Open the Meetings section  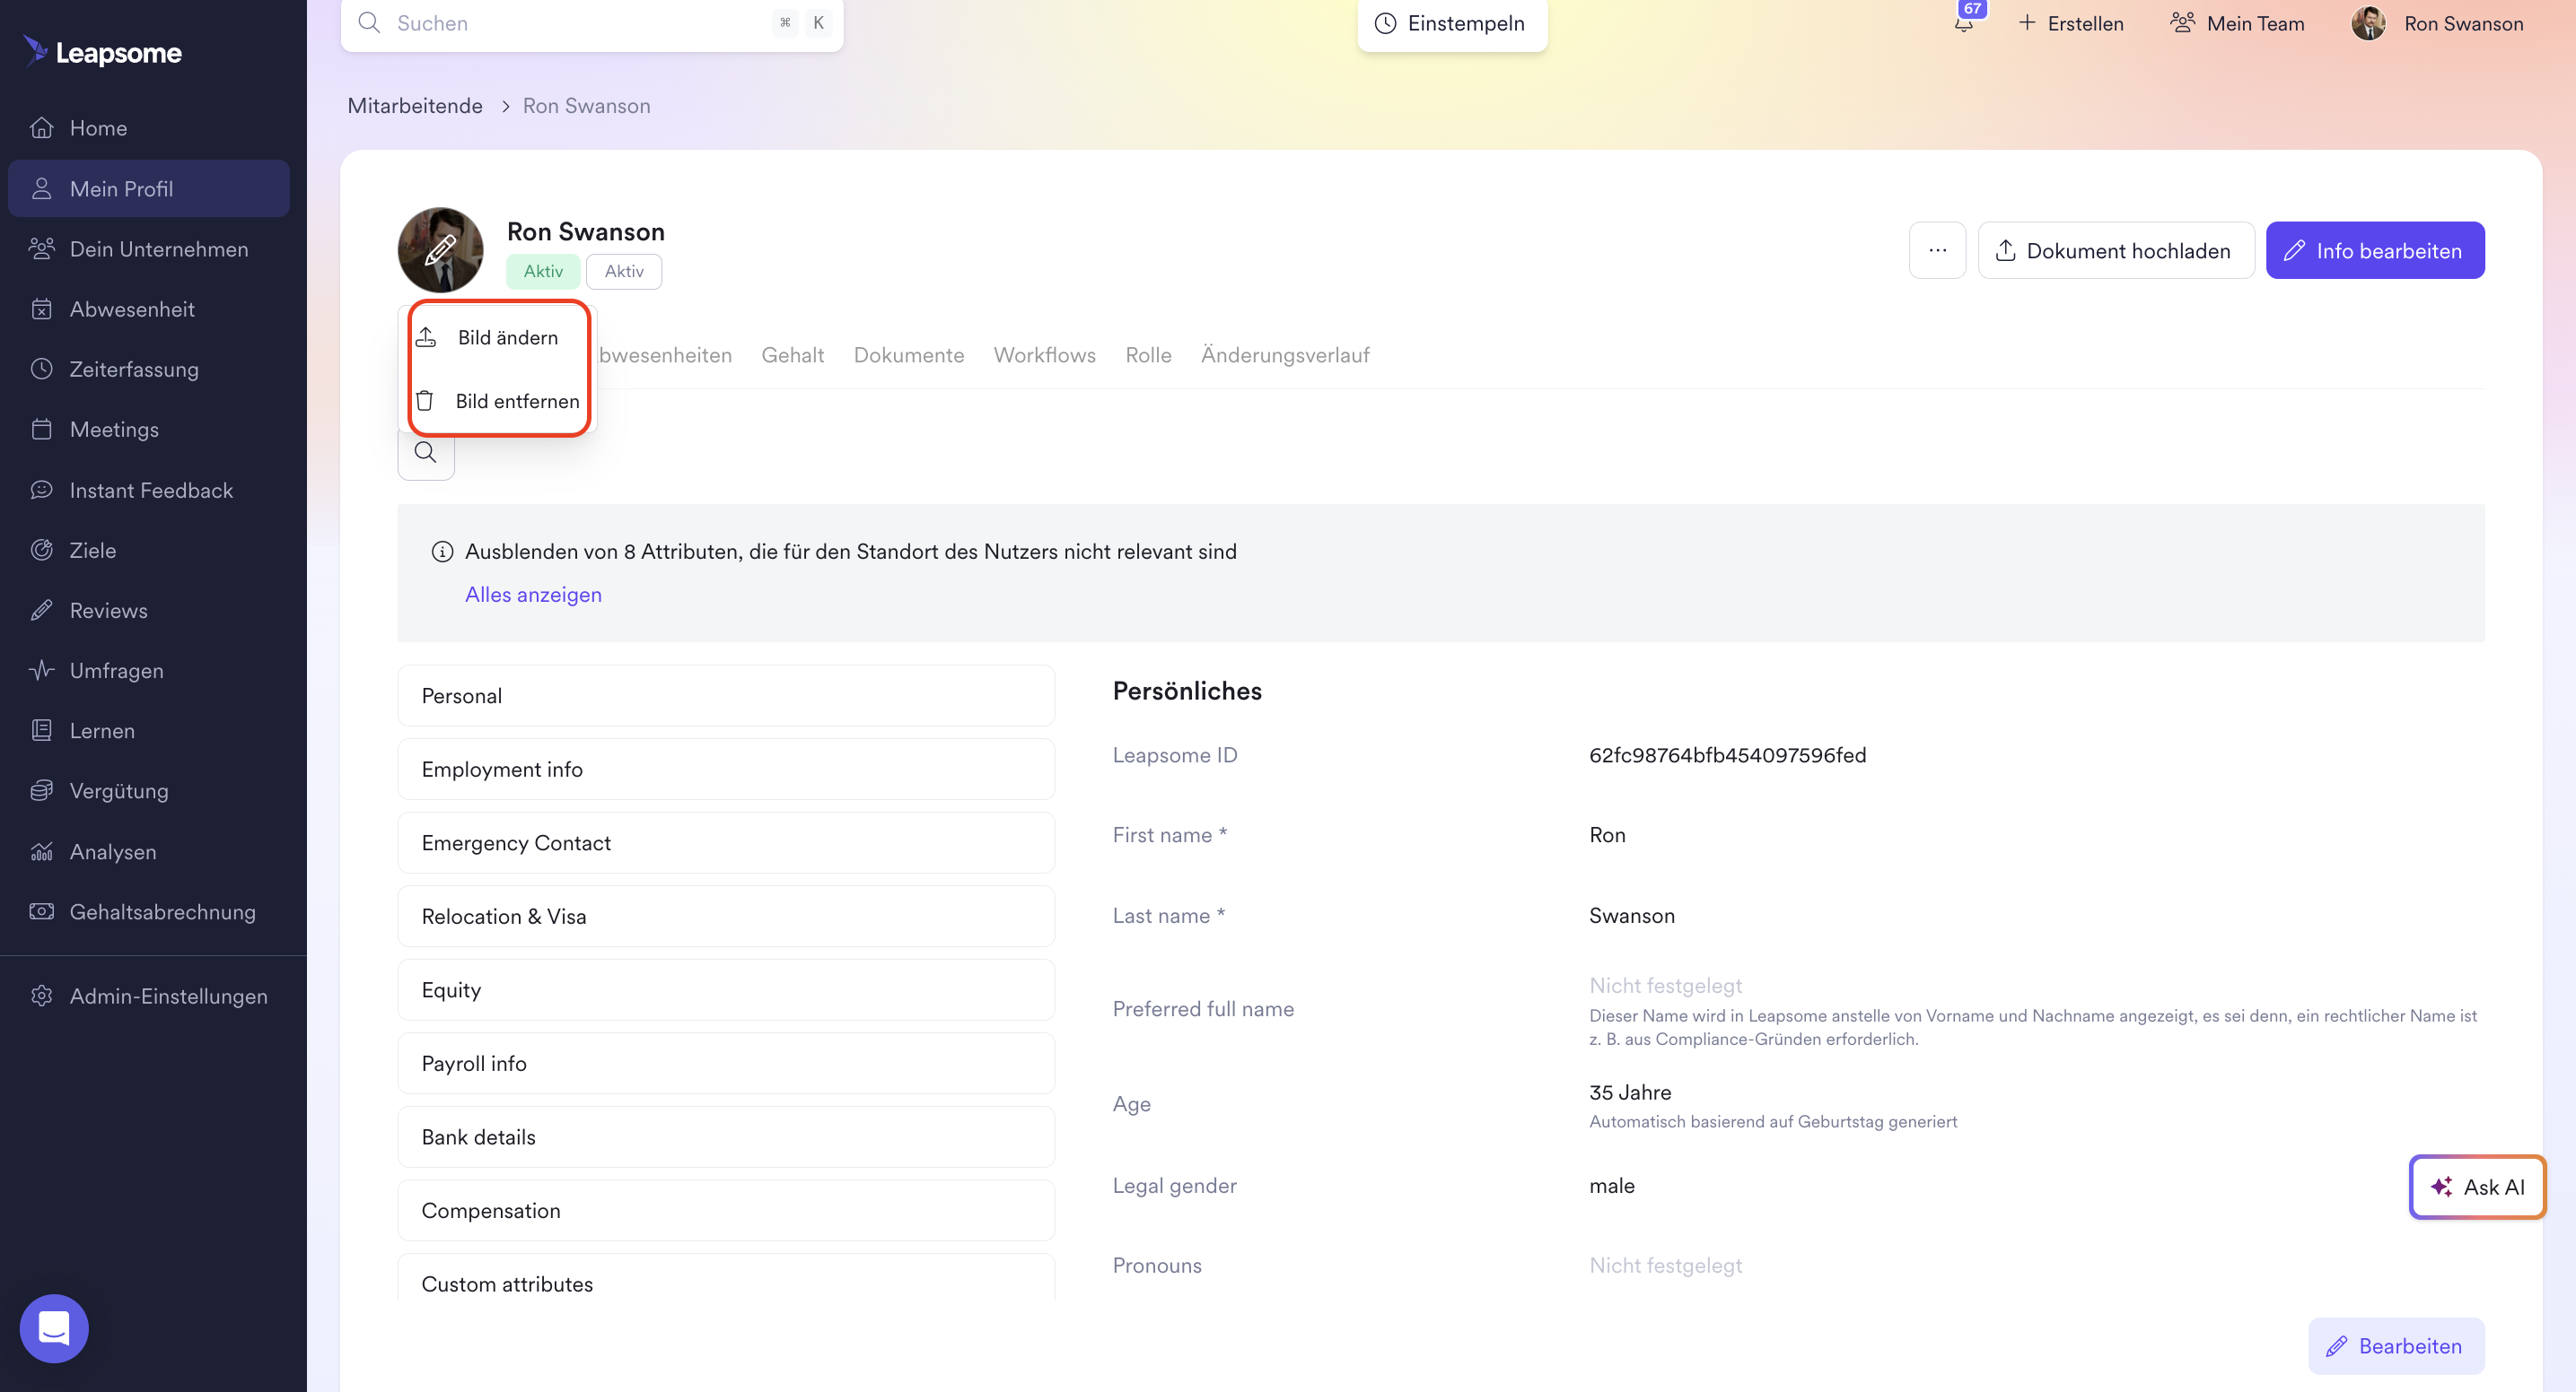[x=114, y=429]
